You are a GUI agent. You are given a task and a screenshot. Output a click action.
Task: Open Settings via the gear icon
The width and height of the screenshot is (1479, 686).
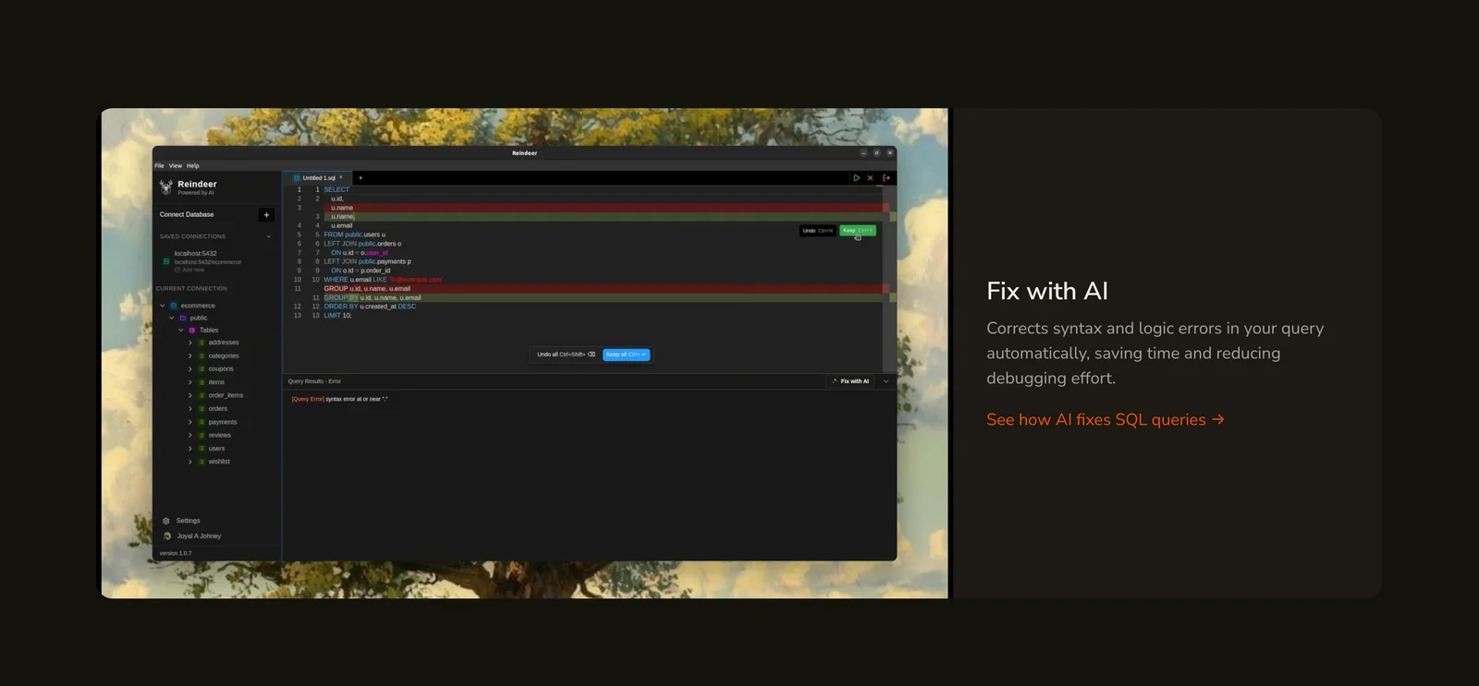[166, 521]
